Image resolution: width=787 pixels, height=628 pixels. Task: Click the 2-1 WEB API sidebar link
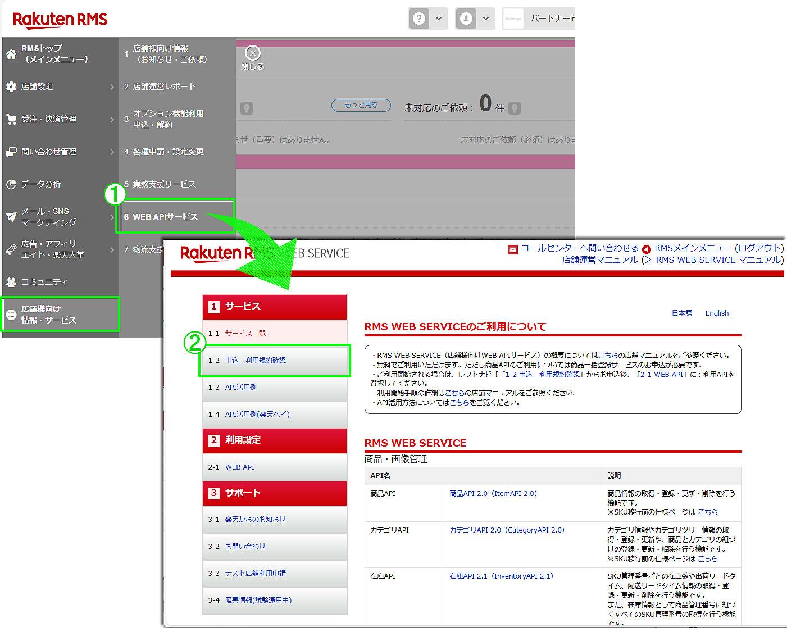click(x=239, y=467)
